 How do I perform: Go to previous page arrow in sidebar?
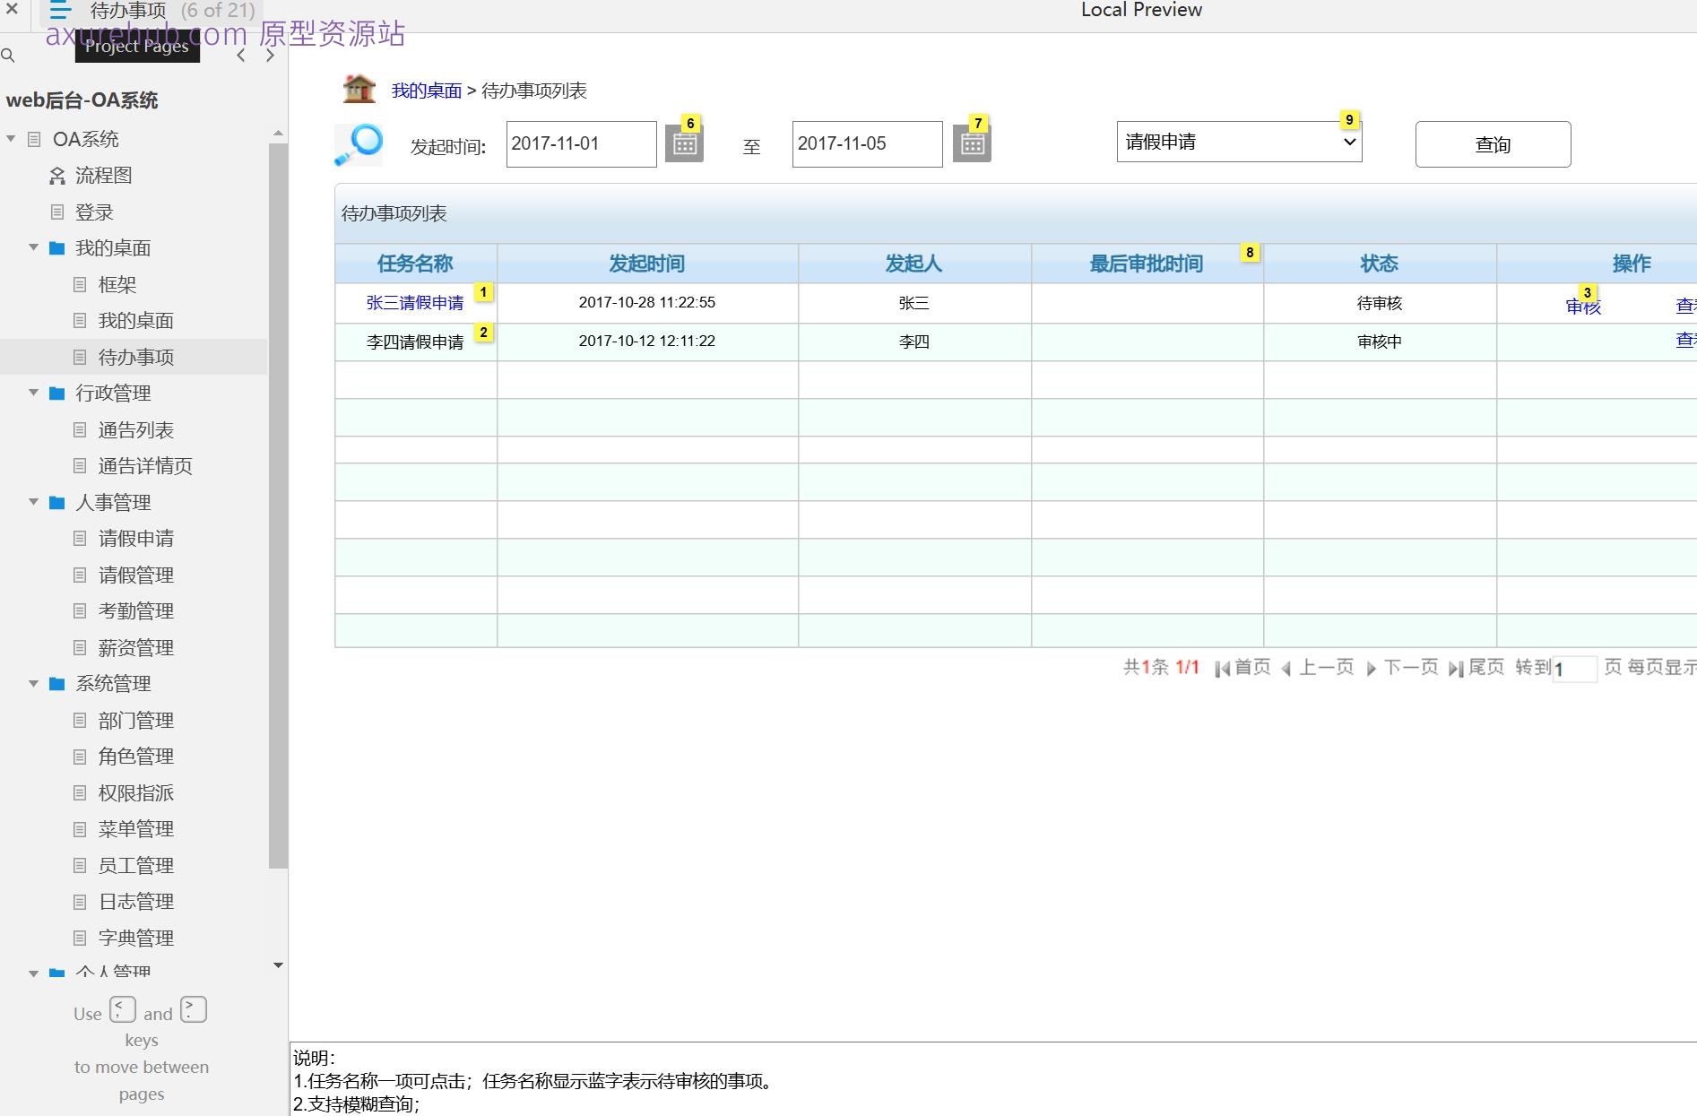pos(241,56)
